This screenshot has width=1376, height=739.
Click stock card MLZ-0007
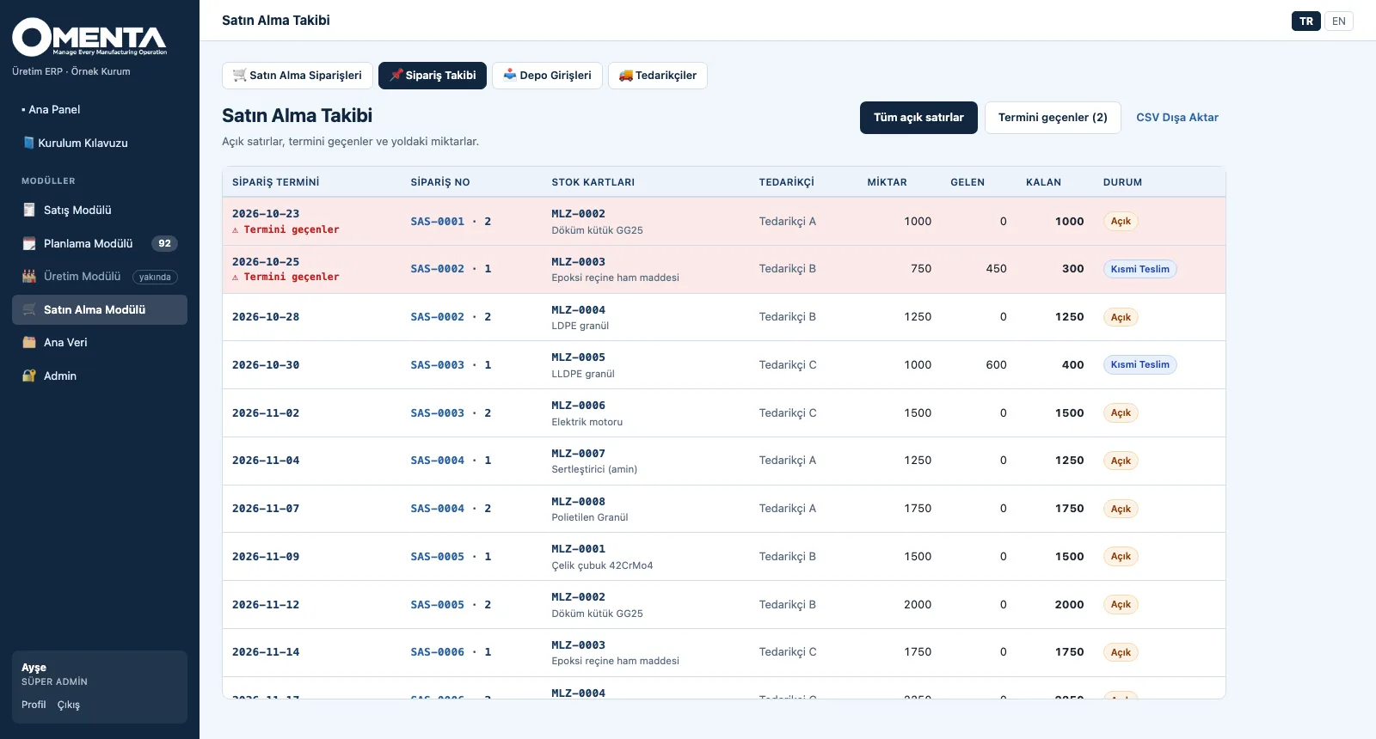click(x=578, y=454)
